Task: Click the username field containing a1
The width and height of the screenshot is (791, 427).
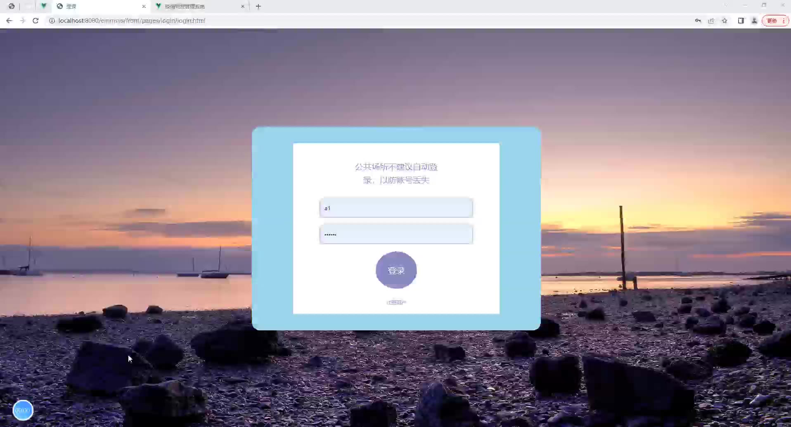Action: (x=396, y=208)
